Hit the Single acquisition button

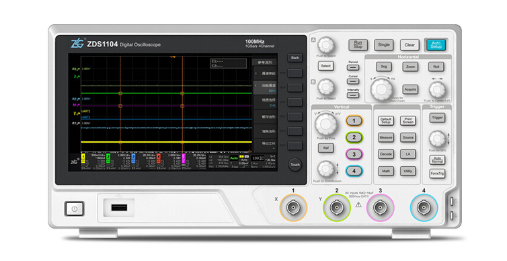point(384,45)
